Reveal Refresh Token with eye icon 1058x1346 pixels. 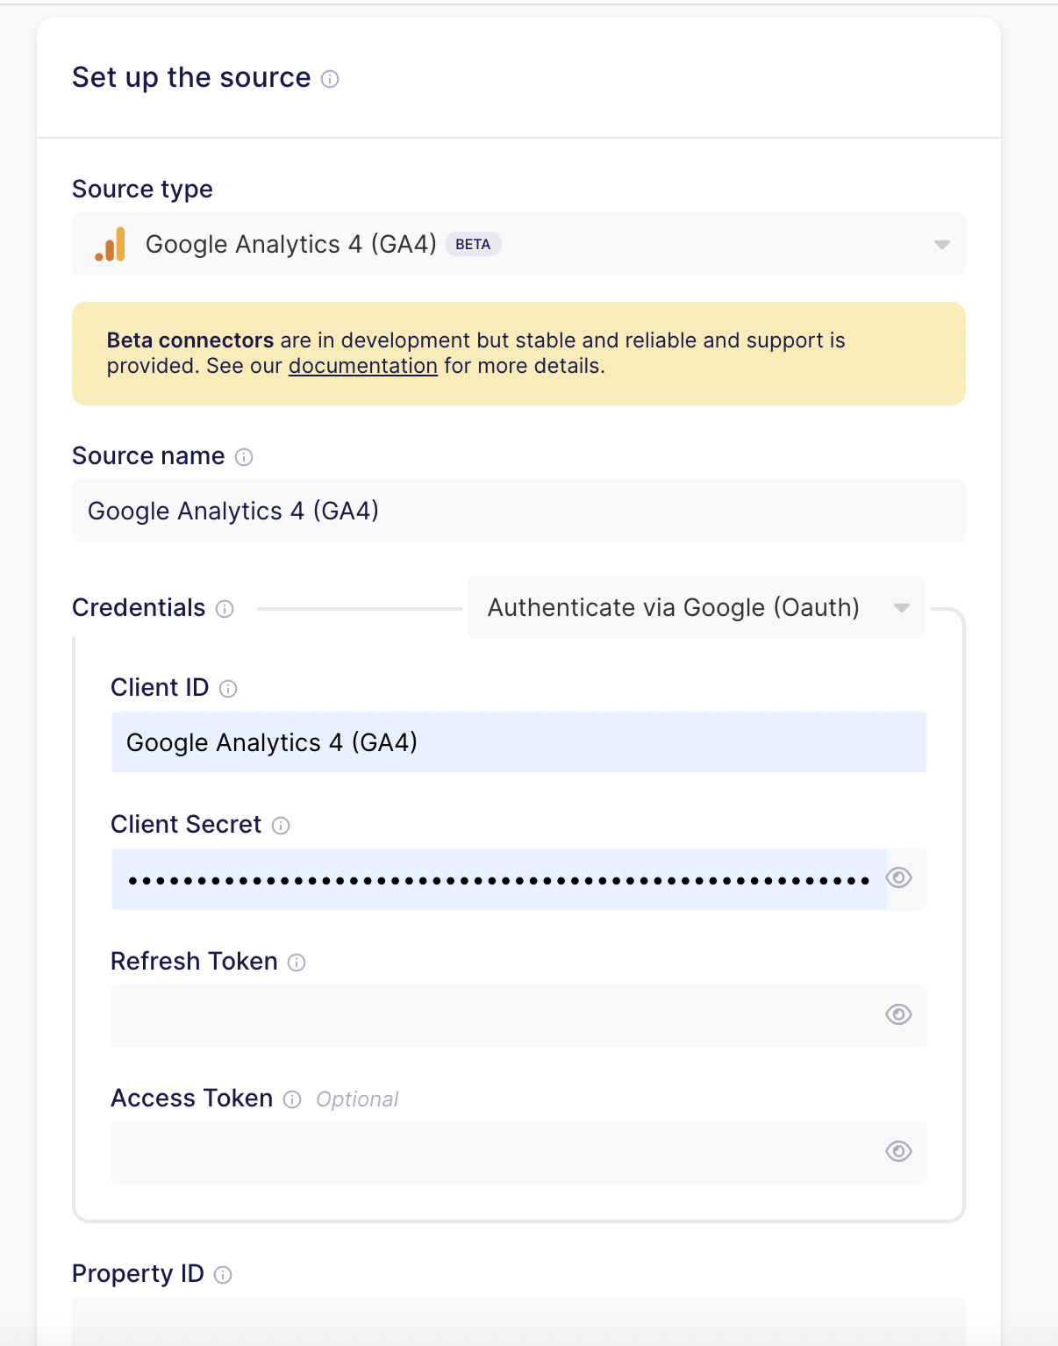898,1014
